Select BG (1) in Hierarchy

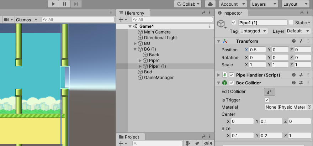tap(150, 49)
